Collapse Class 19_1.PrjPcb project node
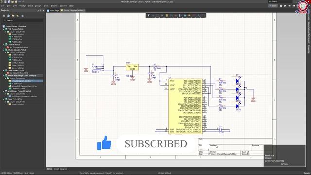The image size is (311, 175). click(x=4, y=99)
